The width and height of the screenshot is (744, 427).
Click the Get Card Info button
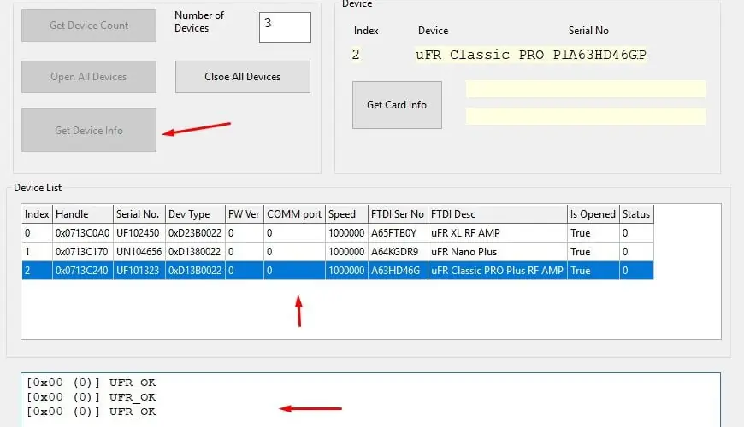[x=397, y=105]
